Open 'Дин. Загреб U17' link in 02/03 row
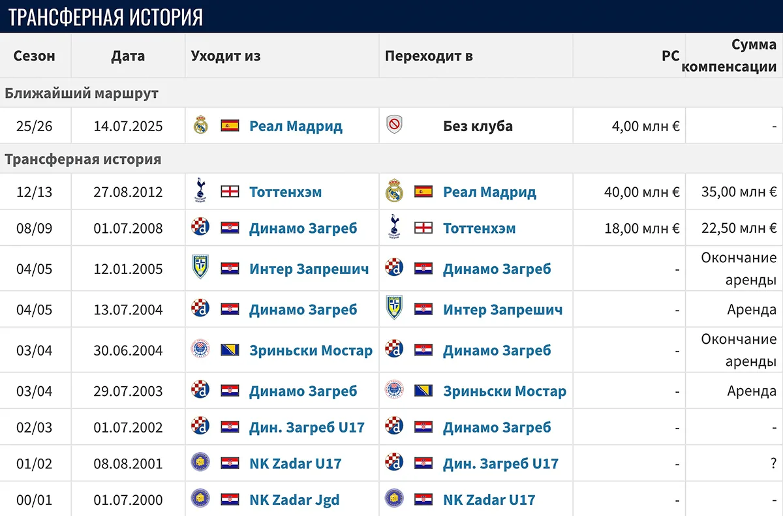Image resolution: width=783 pixels, height=516 pixels. (x=307, y=427)
